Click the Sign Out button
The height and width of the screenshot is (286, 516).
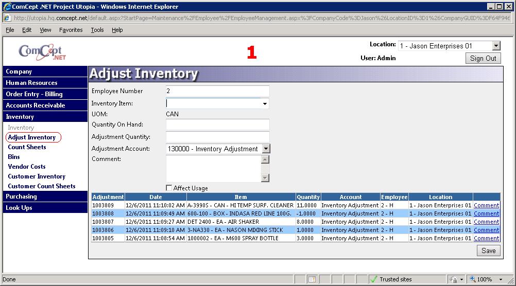coord(483,58)
